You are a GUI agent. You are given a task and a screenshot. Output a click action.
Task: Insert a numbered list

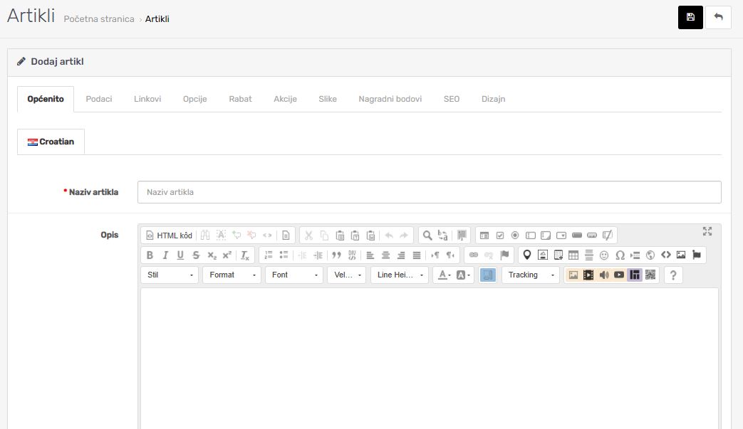(268, 255)
